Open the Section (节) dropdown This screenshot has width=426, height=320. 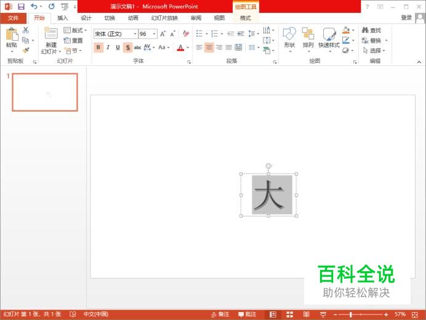pyautogui.click(x=73, y=51)
